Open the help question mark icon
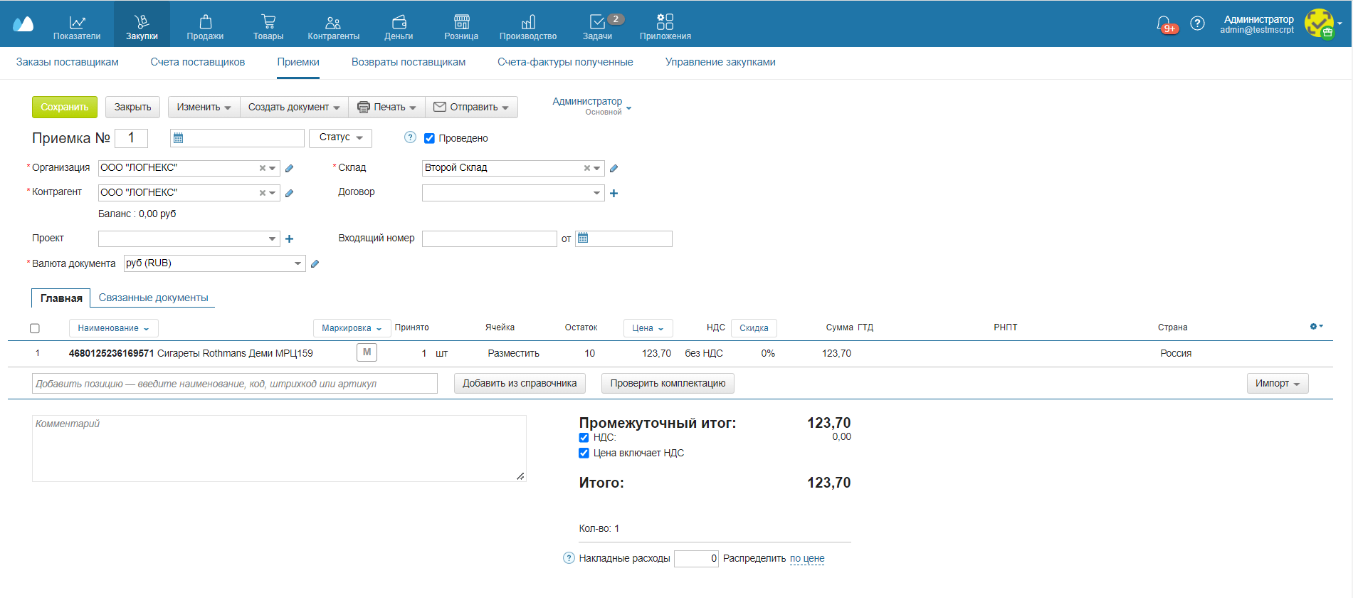This screenshot has height=598, width=1353. (x=1198, y=23)
